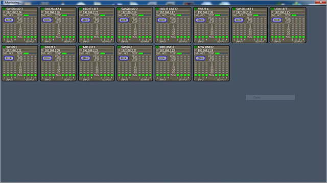Toggle output 4 mute LED on LOW LEFT

pyautogui.click(x=303, y=37)
